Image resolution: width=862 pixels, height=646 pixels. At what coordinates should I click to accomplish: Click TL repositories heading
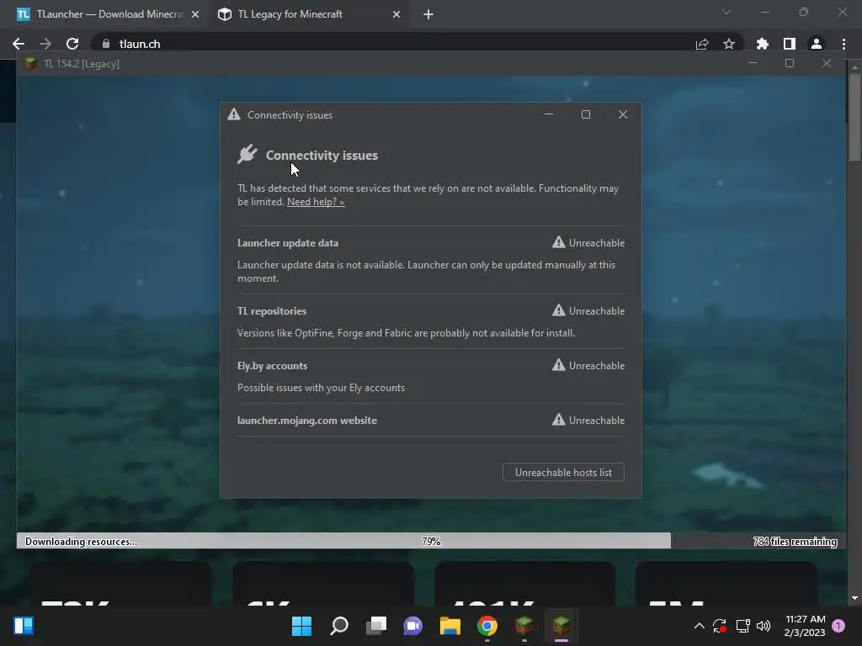pyautogui.click(x=272, y=311)
